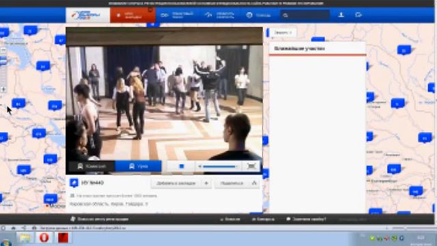Open Windows Explorer from the taskbar
The image size is (437, 246).
click(25, 238)
